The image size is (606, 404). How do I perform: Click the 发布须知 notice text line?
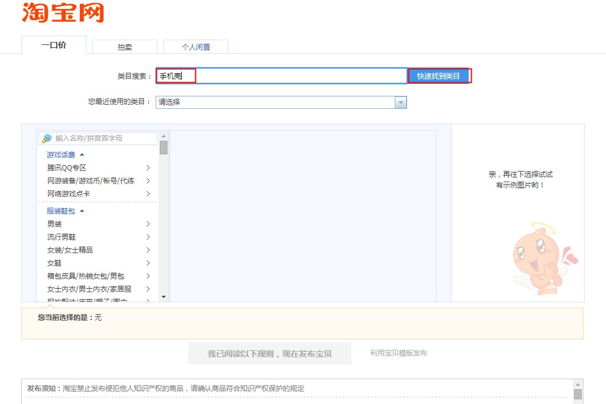click(x=166, y=389)
